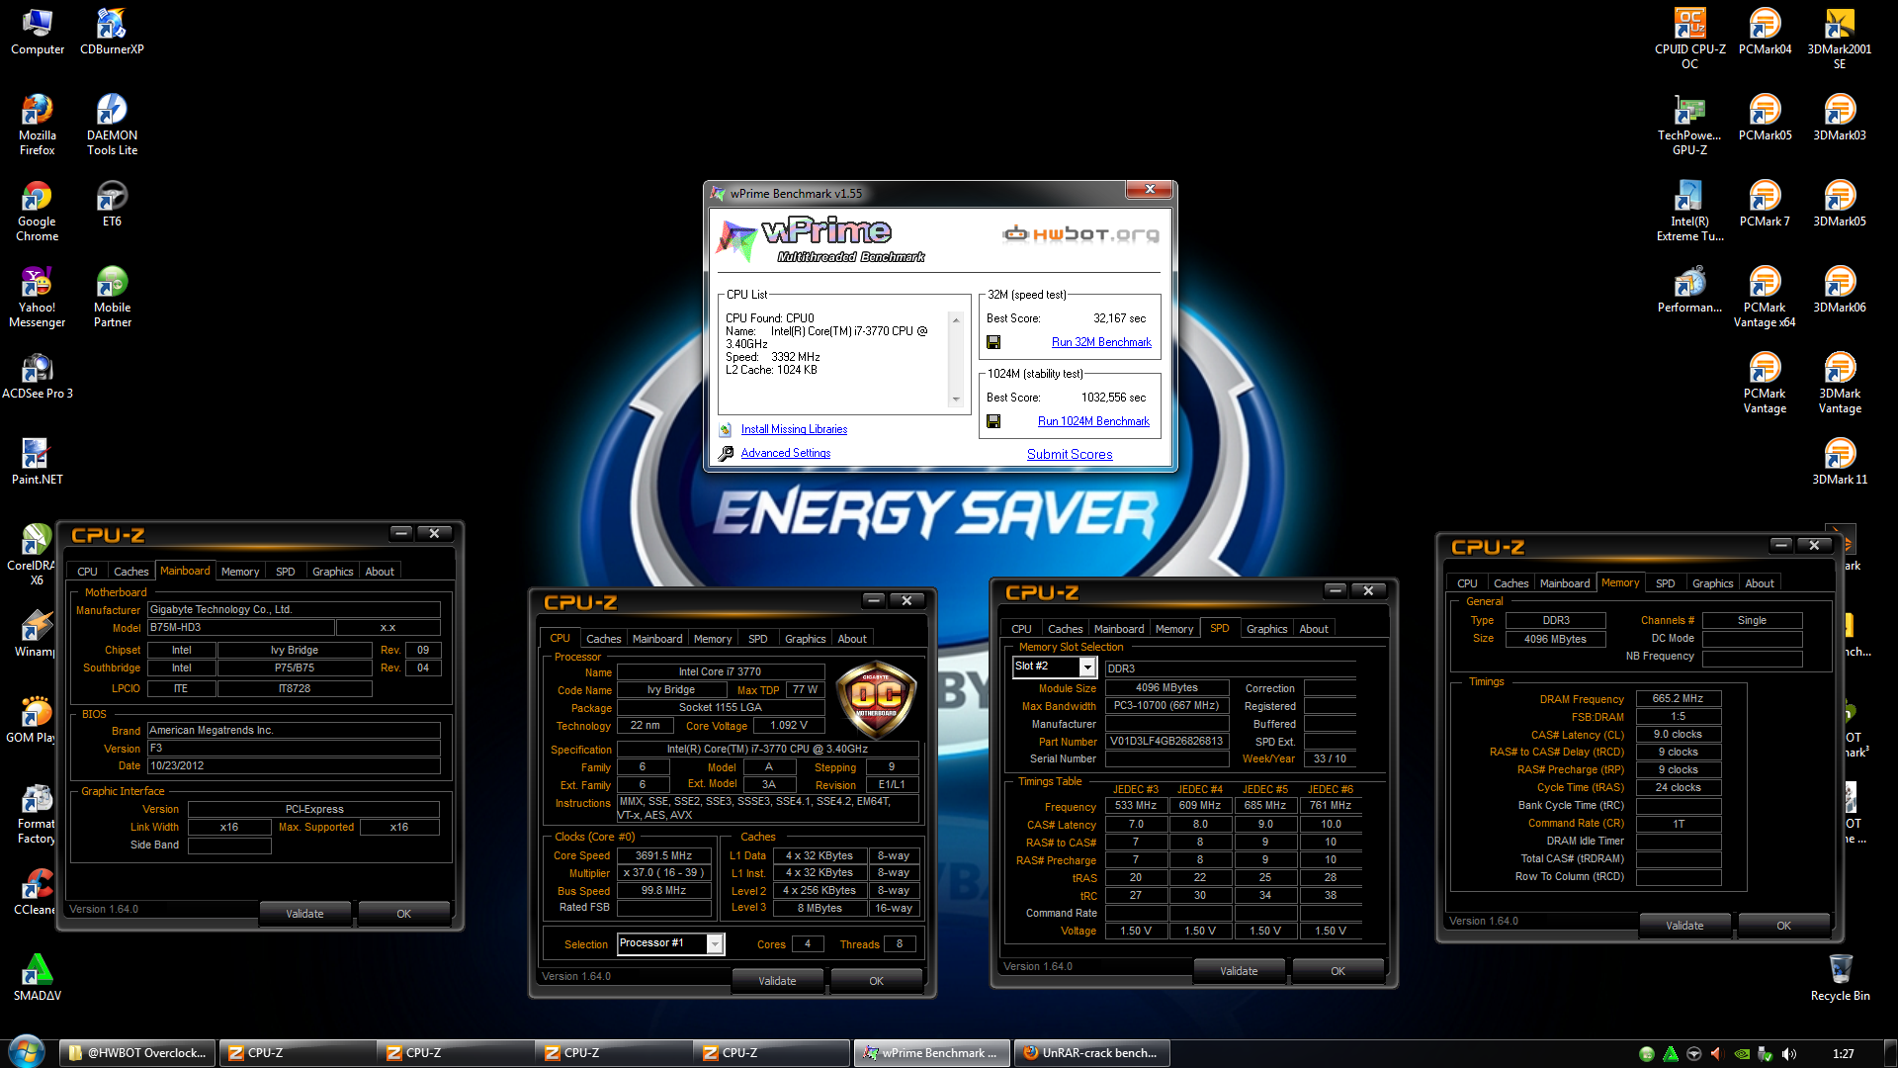Click the Specification field in CPU-Z
The image size is (1898, 1068).
pyautogui.click(x=767, y=750)
